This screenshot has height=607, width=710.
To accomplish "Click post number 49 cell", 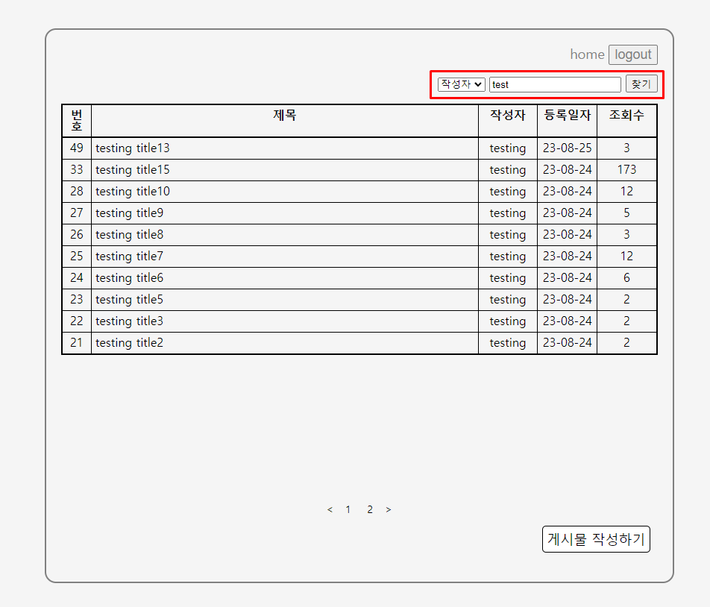I will 77,148.
